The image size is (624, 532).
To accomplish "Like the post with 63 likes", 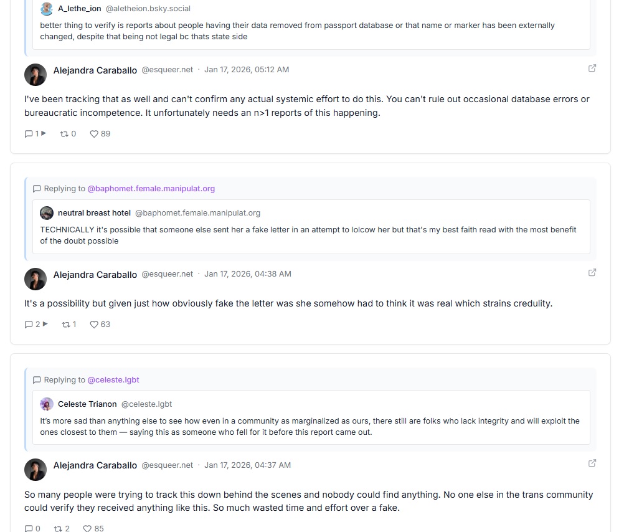I will click(x=95, y=325).
